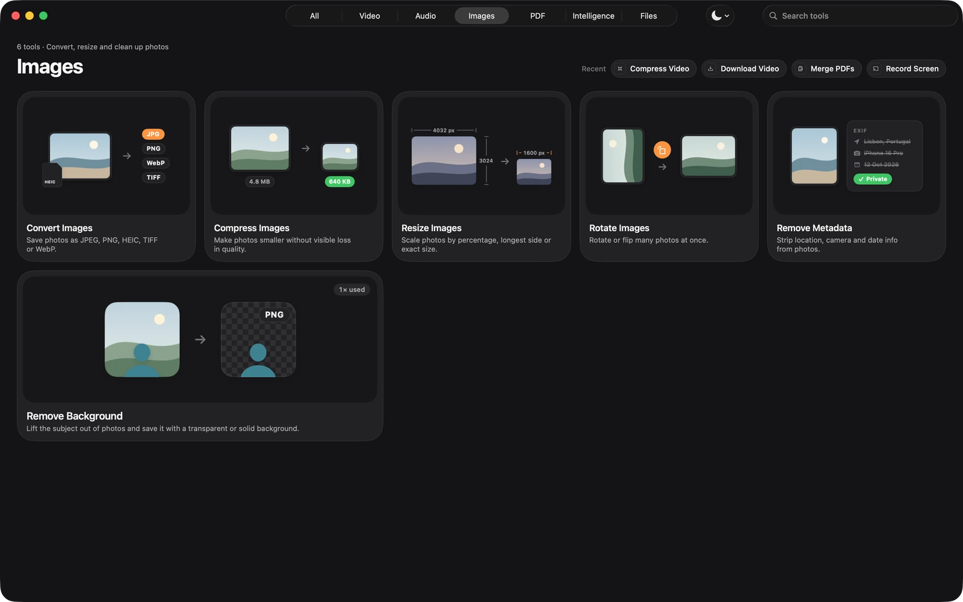Click the search magnifier icon

[x=773, y=16]
